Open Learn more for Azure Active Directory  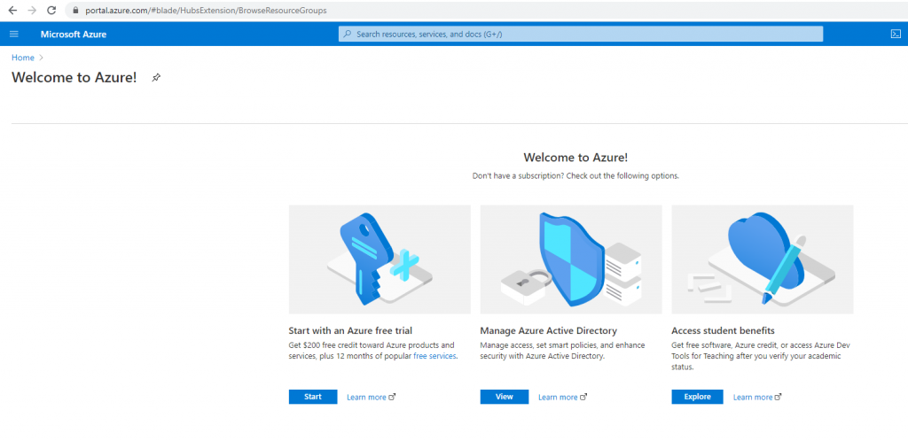click(562, 397)
